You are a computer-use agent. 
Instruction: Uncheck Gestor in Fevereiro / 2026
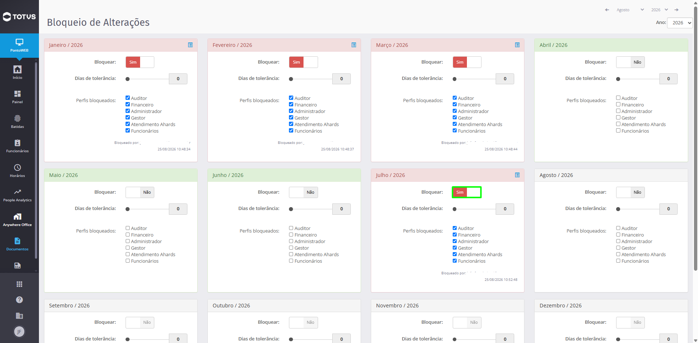tap(291, 117)
